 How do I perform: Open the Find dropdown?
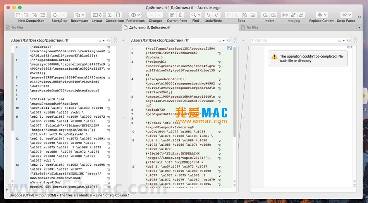196,15
